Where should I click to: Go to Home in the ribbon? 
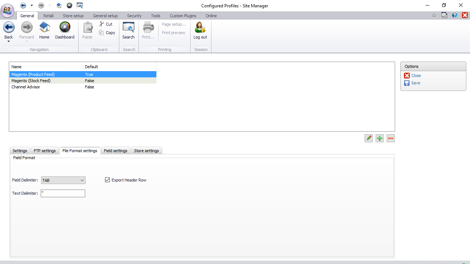(x=44, y=27)
